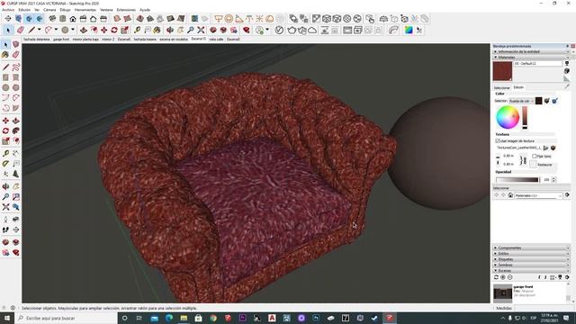This screenshot has height=324, width=576.
Task: Open the line tool dropdown arrow
Action: coord(39,30)
